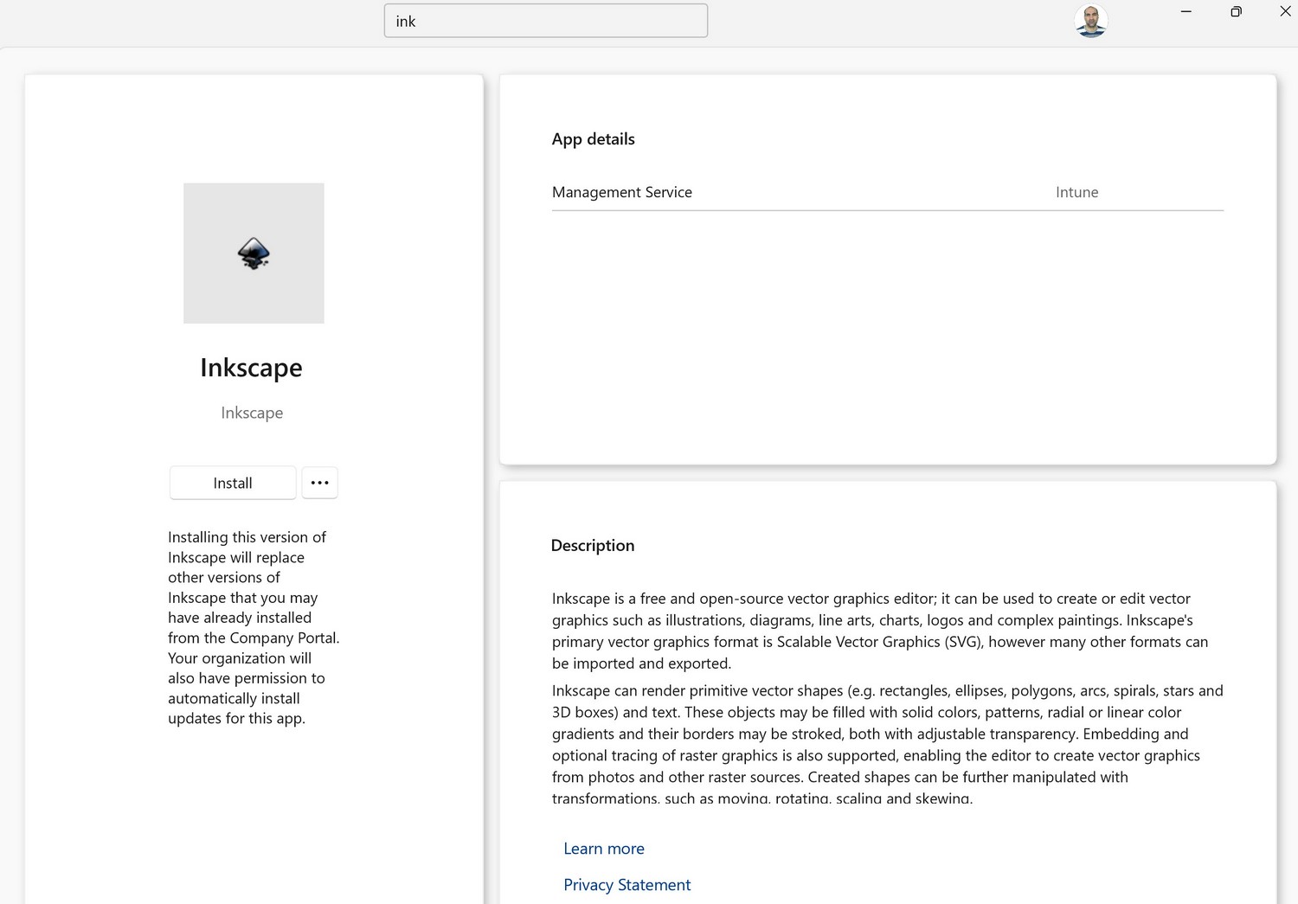
Task: Click the gray Inkscape publisher name
Action: pyautogui.click(x=252, y=413)
